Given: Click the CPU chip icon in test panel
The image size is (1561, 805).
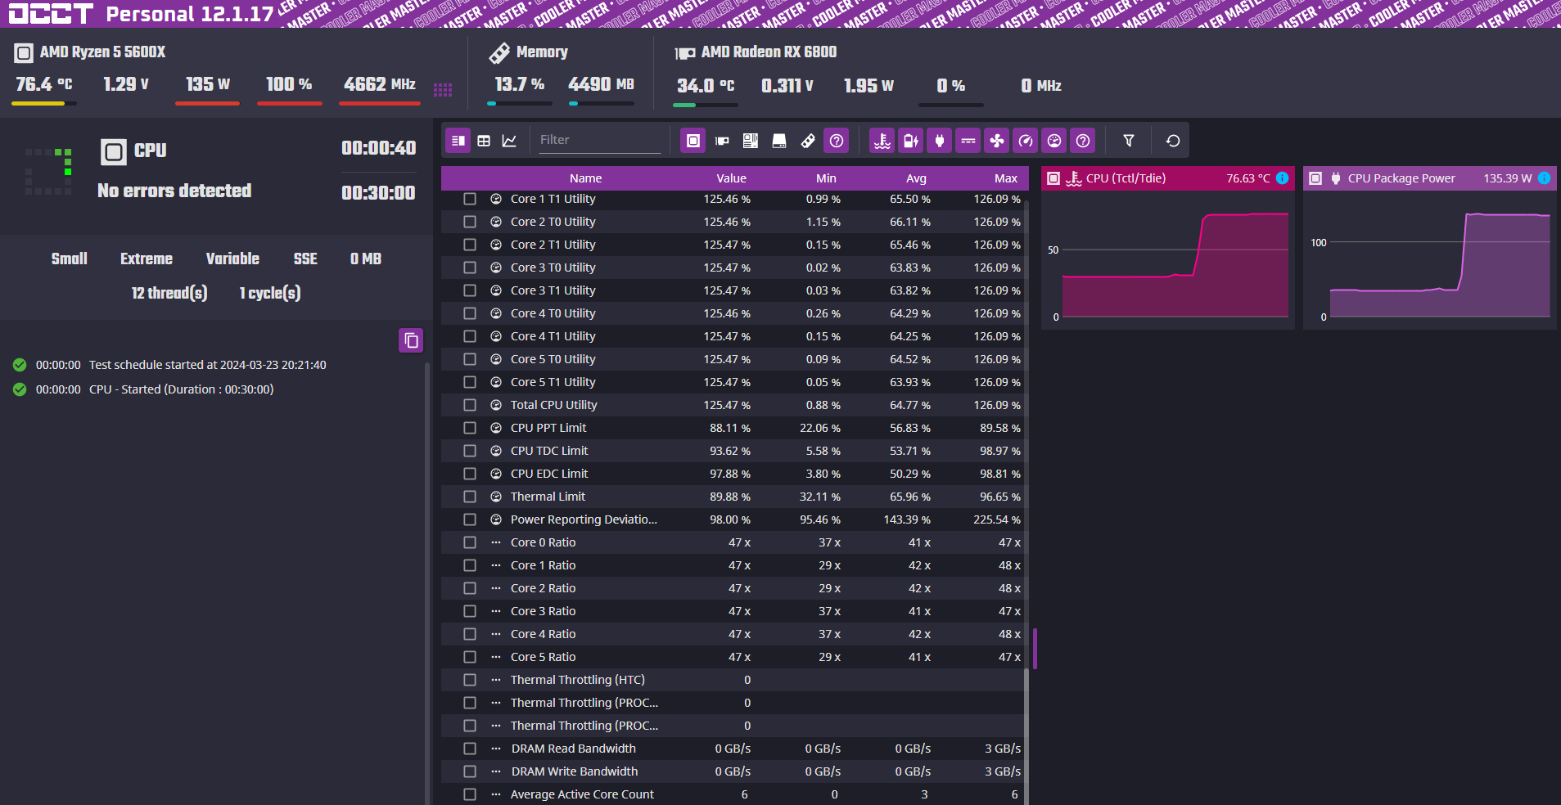Looking at the screenshot, I should 114,151.
